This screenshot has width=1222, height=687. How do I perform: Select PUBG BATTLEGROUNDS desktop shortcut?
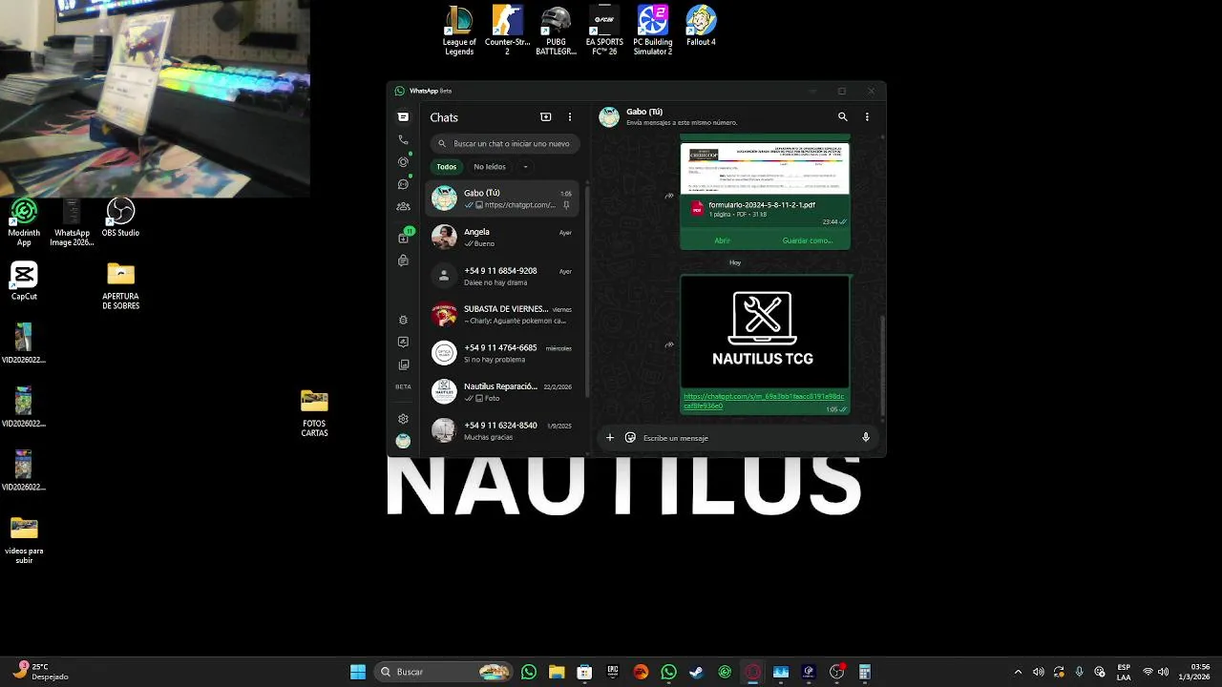pos(556,31)
